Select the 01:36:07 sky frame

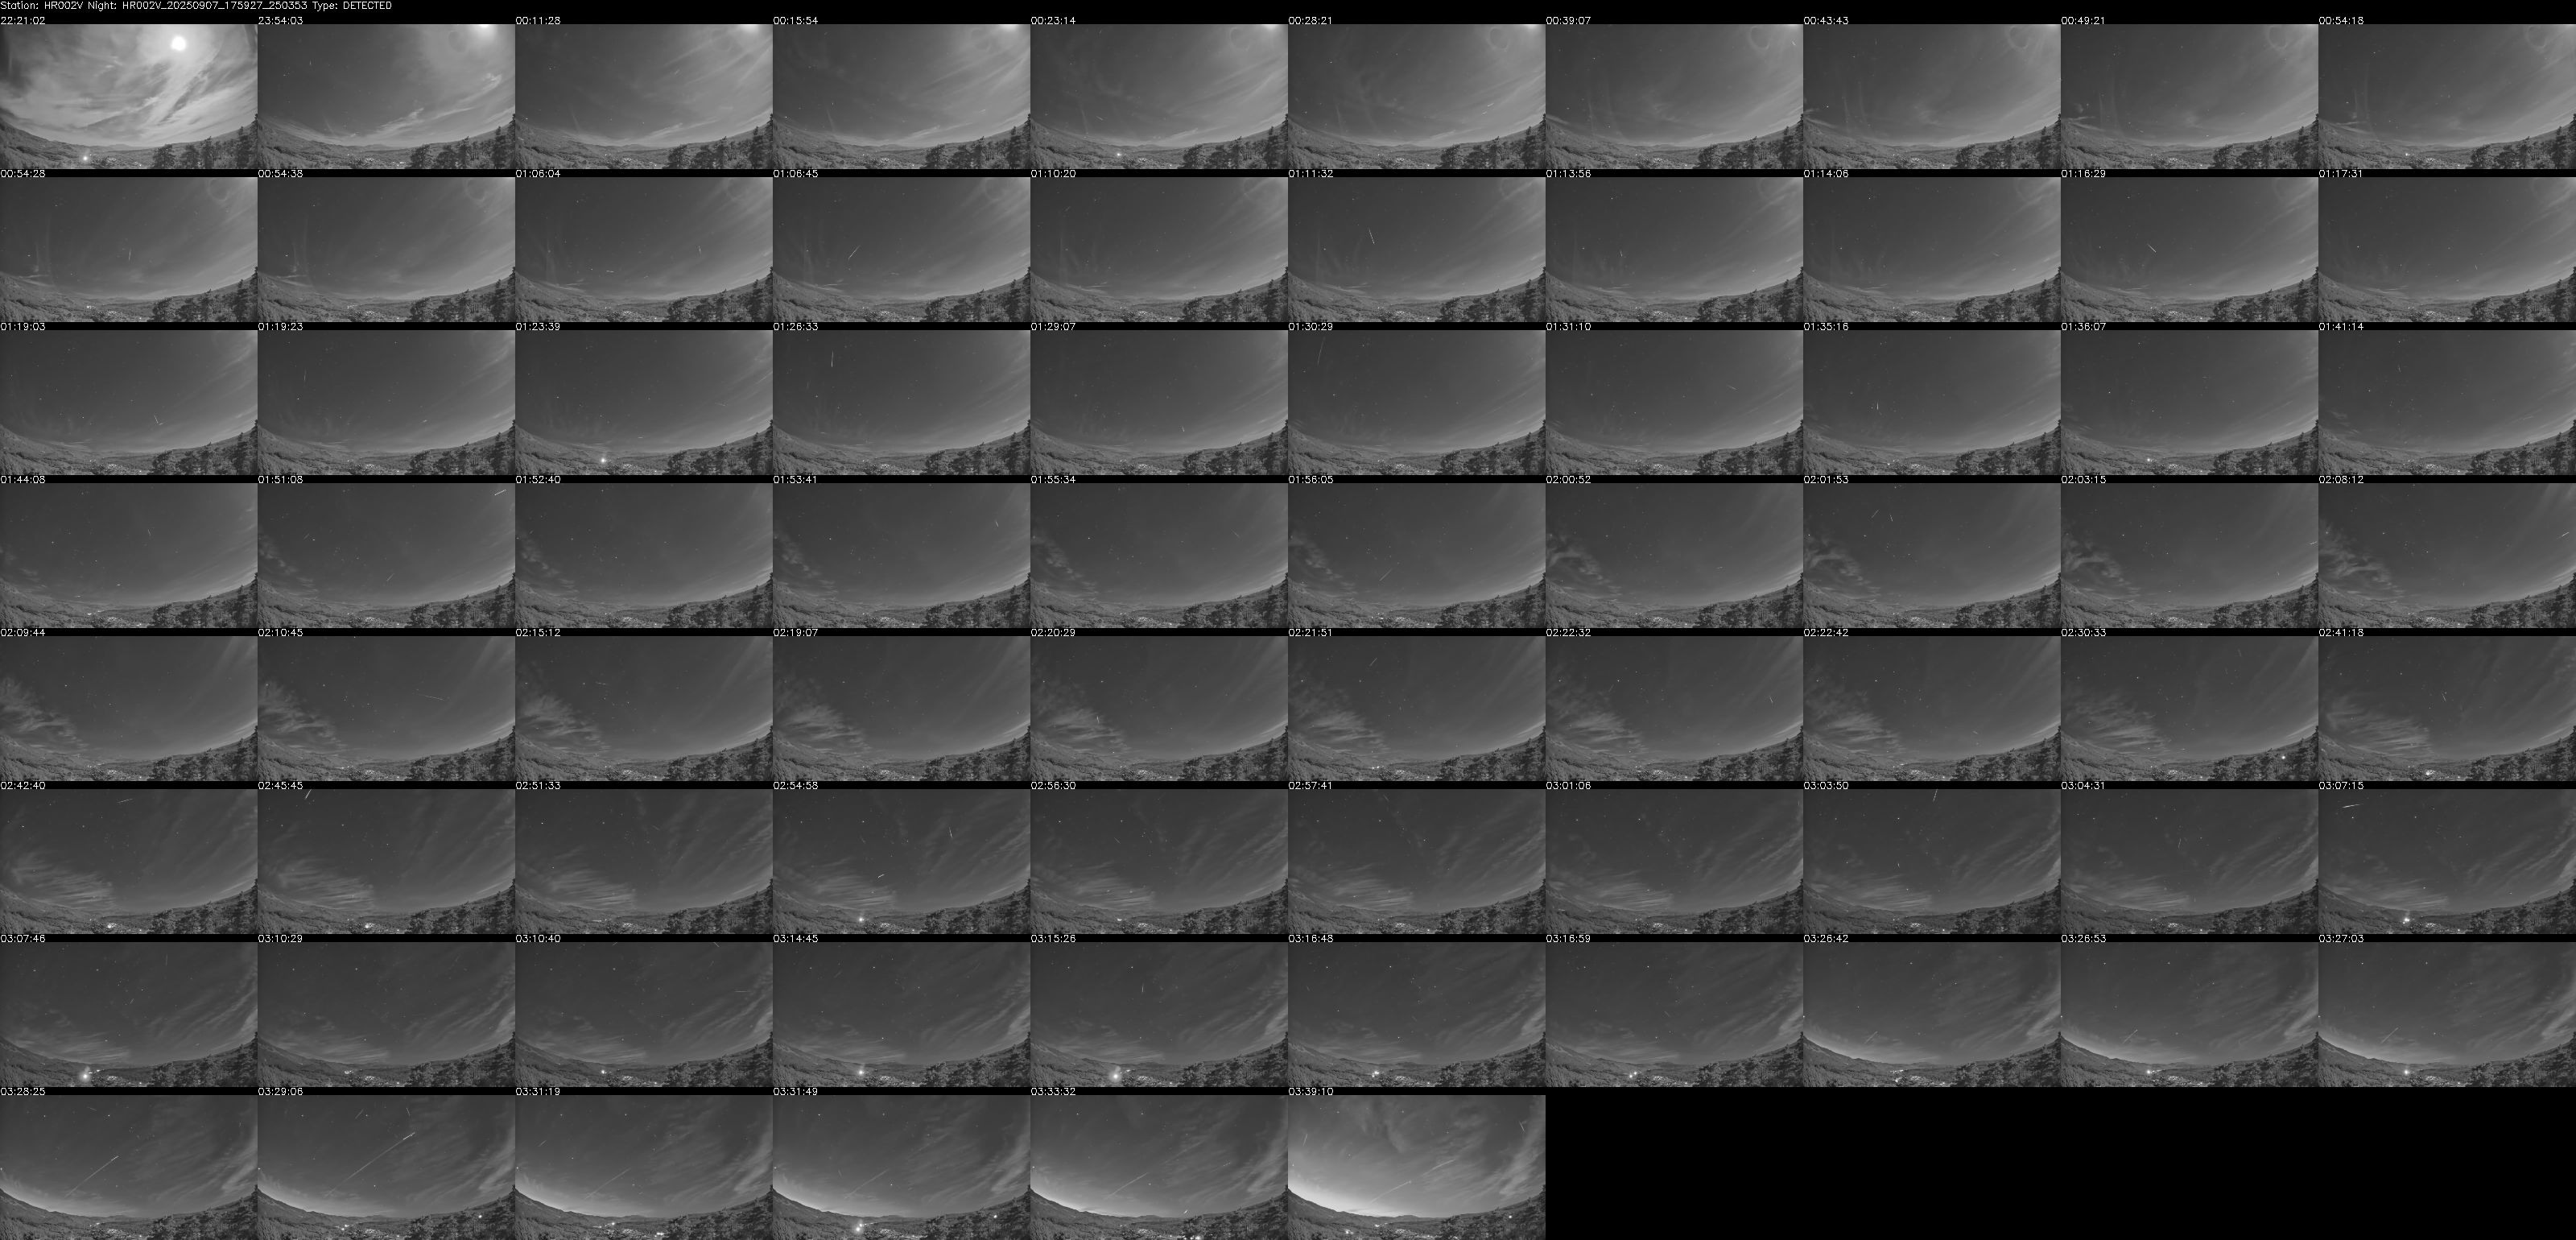pos(2189,402)
